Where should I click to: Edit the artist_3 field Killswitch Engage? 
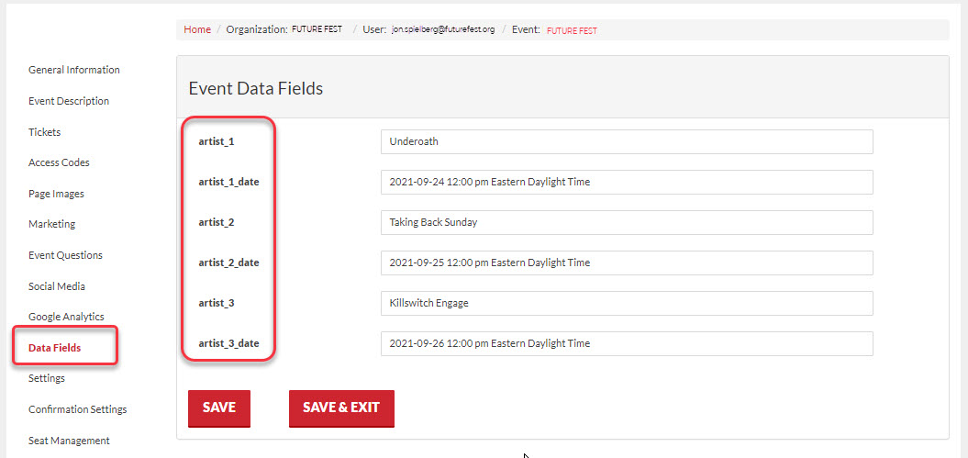pyautogui.click(x=627, y=303)
